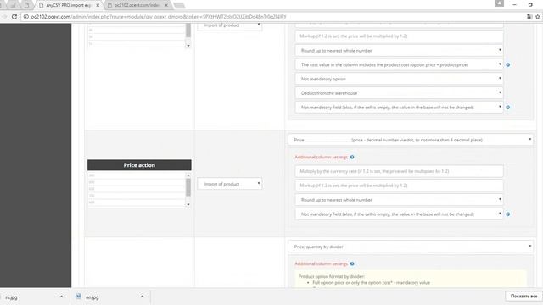This screenshot has width=543, height=305.
Task: Reload the page with the refresh icon
Action: [x=14, y=17]
